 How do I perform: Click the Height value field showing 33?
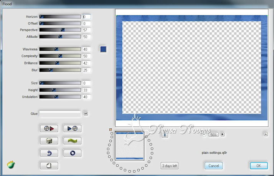click(87, 90)
